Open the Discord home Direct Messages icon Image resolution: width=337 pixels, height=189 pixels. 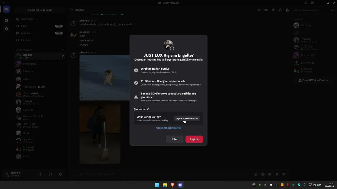(x=6, y=9)
